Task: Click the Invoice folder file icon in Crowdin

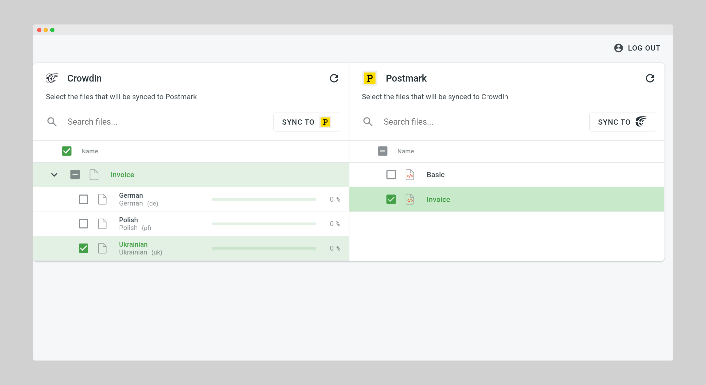Action: coord(94,175)
